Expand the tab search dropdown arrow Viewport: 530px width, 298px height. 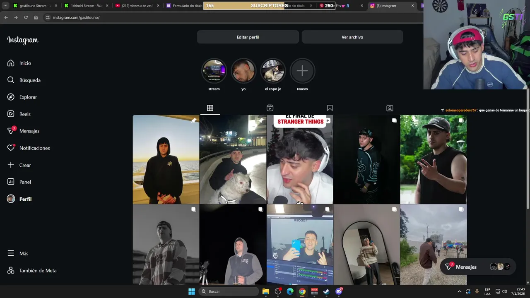point(5,6)
